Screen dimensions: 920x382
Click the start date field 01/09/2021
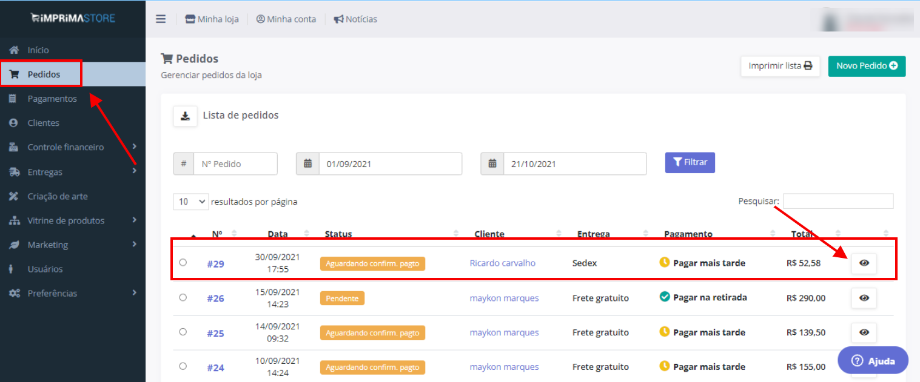(x=391, y=163)
